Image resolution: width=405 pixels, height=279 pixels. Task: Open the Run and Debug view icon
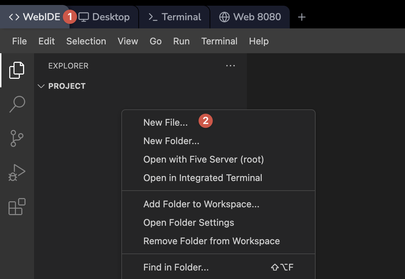(x=17, y=173)
